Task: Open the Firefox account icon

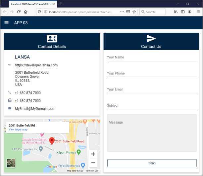Action: [x=190, y=12]
